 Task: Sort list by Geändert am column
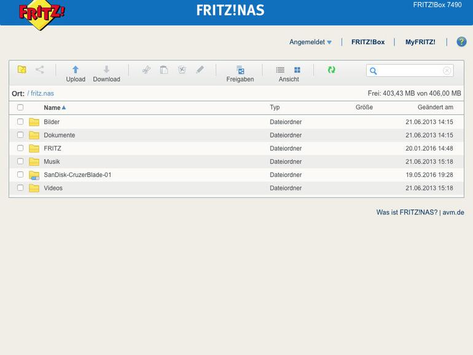436,107
